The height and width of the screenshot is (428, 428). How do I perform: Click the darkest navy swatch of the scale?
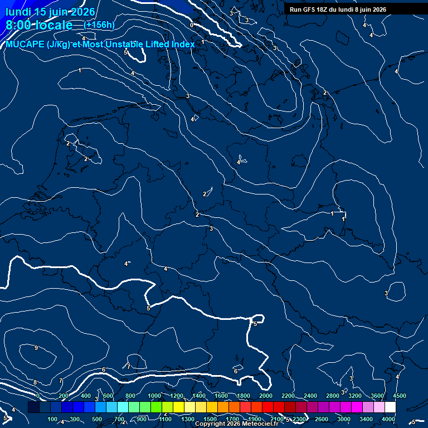click(x=33, y=407)
